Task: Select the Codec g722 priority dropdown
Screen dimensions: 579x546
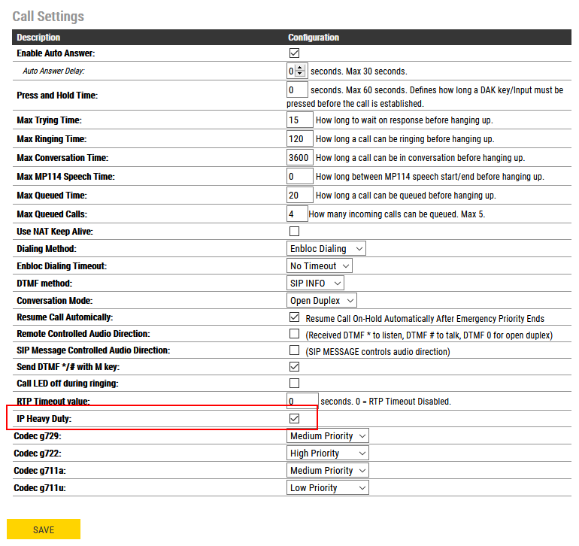Action: coord(328,453)
